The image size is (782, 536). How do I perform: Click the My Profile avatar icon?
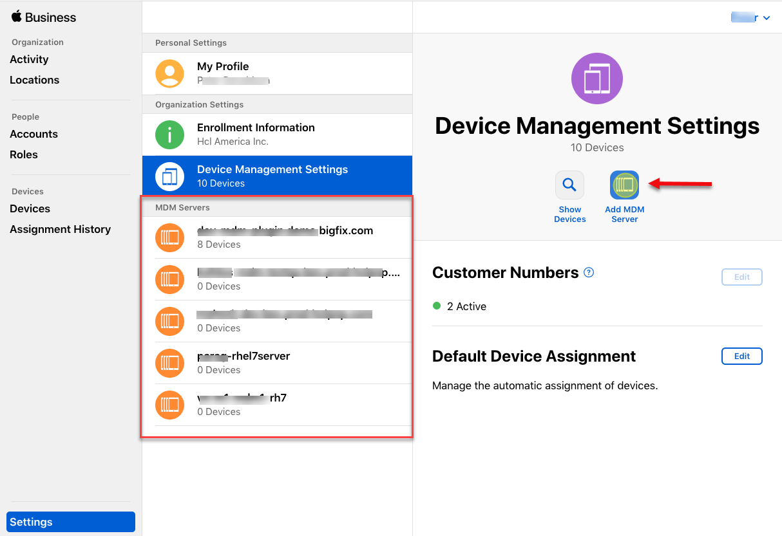coord(169,73)
